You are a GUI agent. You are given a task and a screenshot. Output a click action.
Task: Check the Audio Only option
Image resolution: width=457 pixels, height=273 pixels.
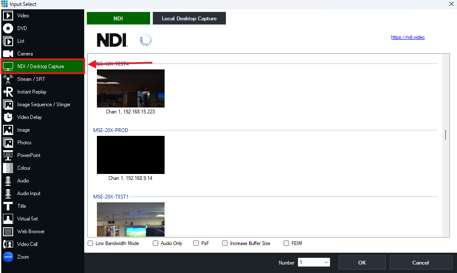(x=155, y=243)
